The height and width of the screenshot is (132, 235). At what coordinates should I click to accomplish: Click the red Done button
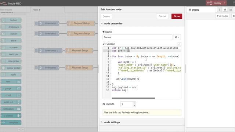[177, 16]
